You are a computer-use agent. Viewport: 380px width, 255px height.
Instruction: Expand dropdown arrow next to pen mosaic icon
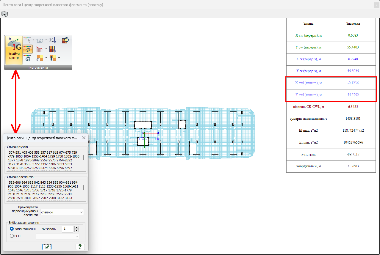[59, 58]
